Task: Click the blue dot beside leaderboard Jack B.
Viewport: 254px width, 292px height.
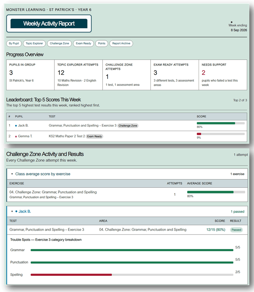Action: (x=16, y=126)
